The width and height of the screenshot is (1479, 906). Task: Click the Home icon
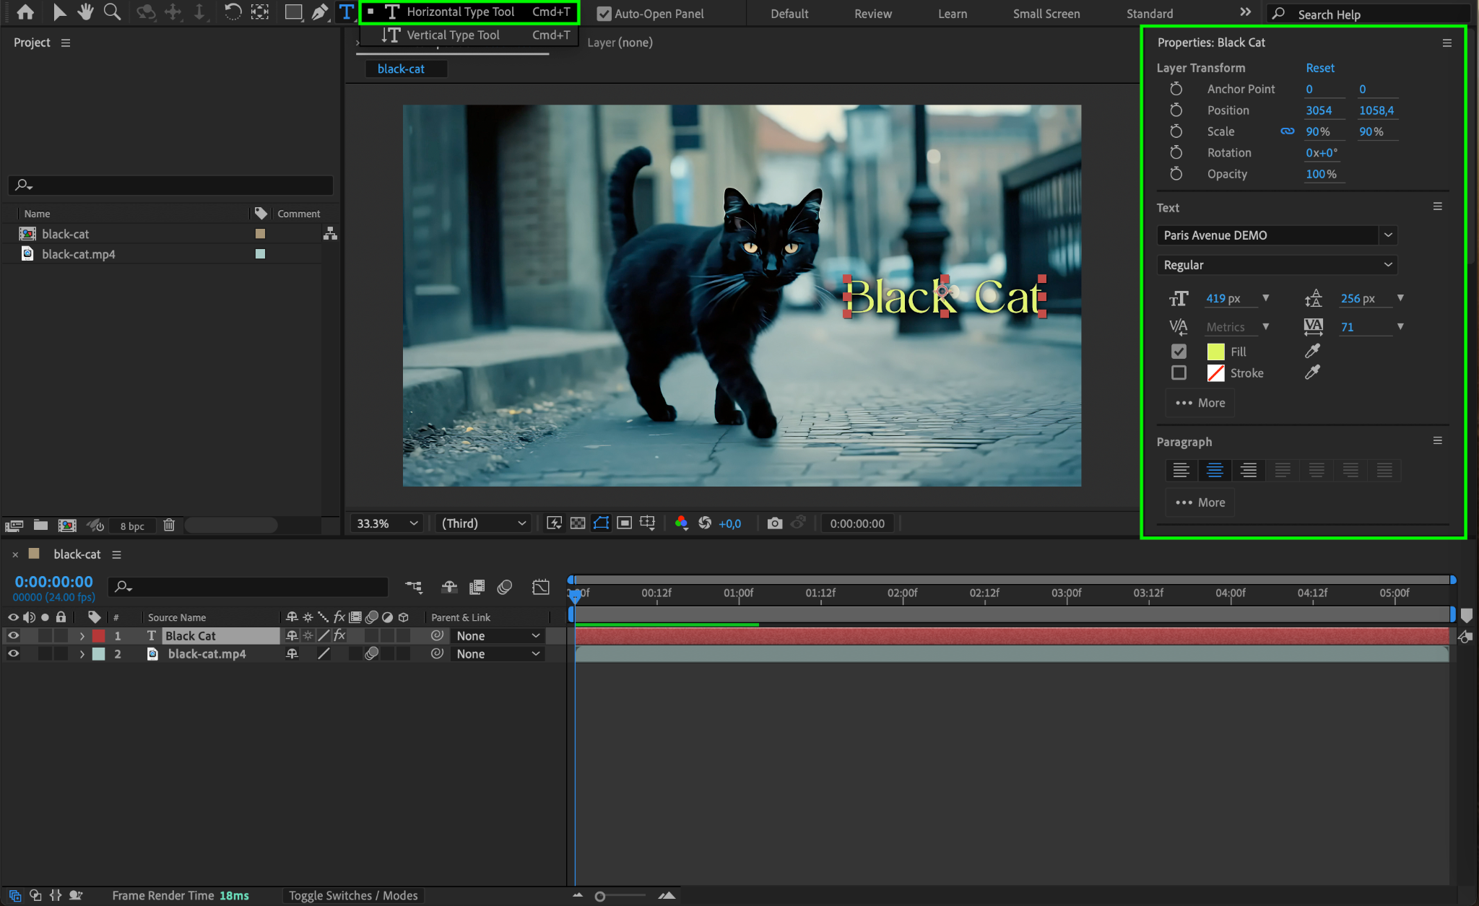click(25, 12)
